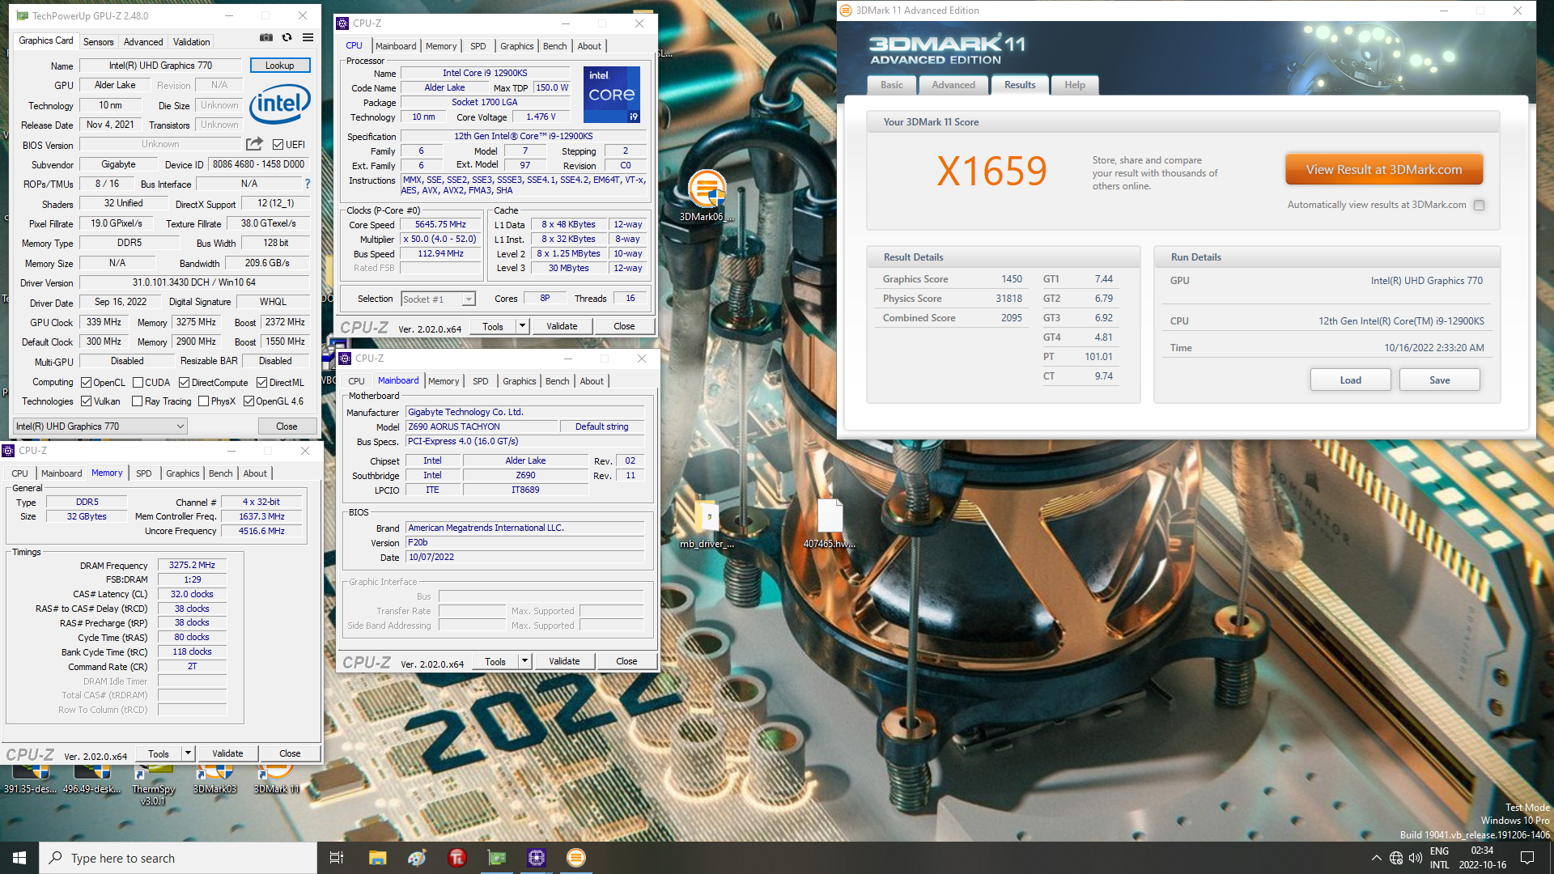
Task: Open File Explorer from taskbar
Action: pyautogui.click(x=377, y=858)
